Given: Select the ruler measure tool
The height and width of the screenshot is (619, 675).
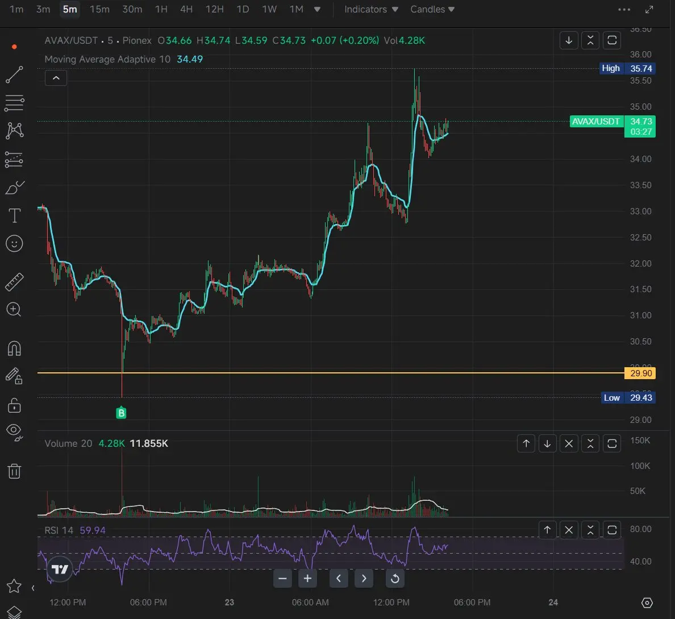Looking at the screenshot, I should click(x=14, y=281).
